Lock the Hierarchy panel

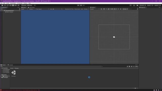click(18, 7)
